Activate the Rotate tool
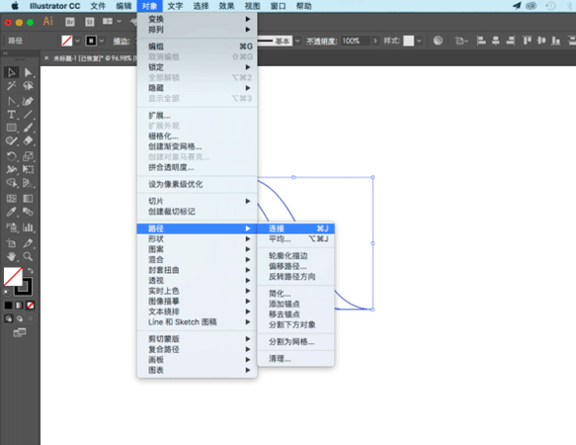The width and height of the screenshot is (576, 445). point(12,156)
